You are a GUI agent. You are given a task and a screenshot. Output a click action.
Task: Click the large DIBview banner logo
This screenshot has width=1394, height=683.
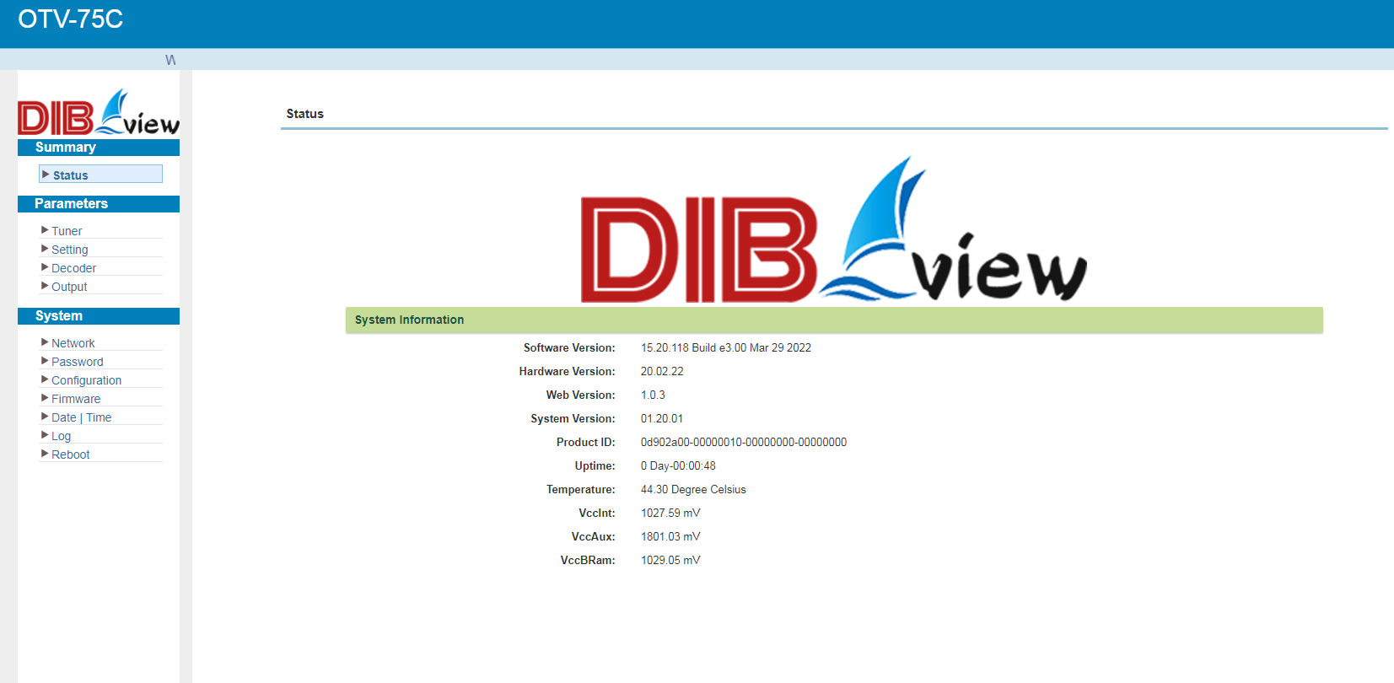(x=833, y=231)
